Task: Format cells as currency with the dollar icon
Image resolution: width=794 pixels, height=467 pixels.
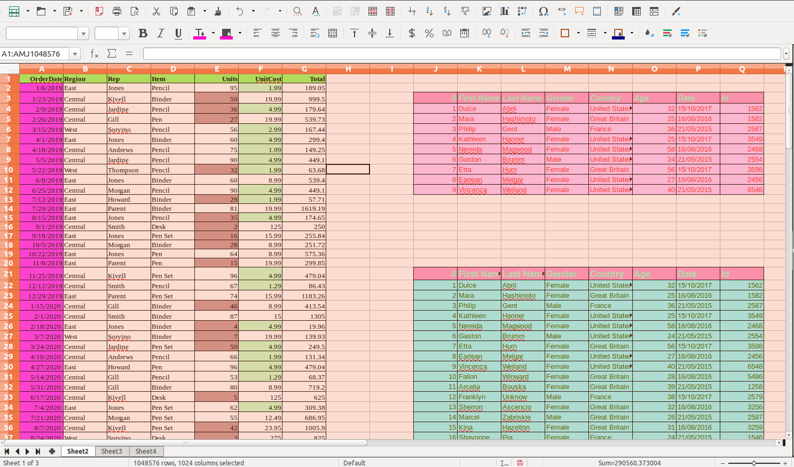Action: click(411, 33)
